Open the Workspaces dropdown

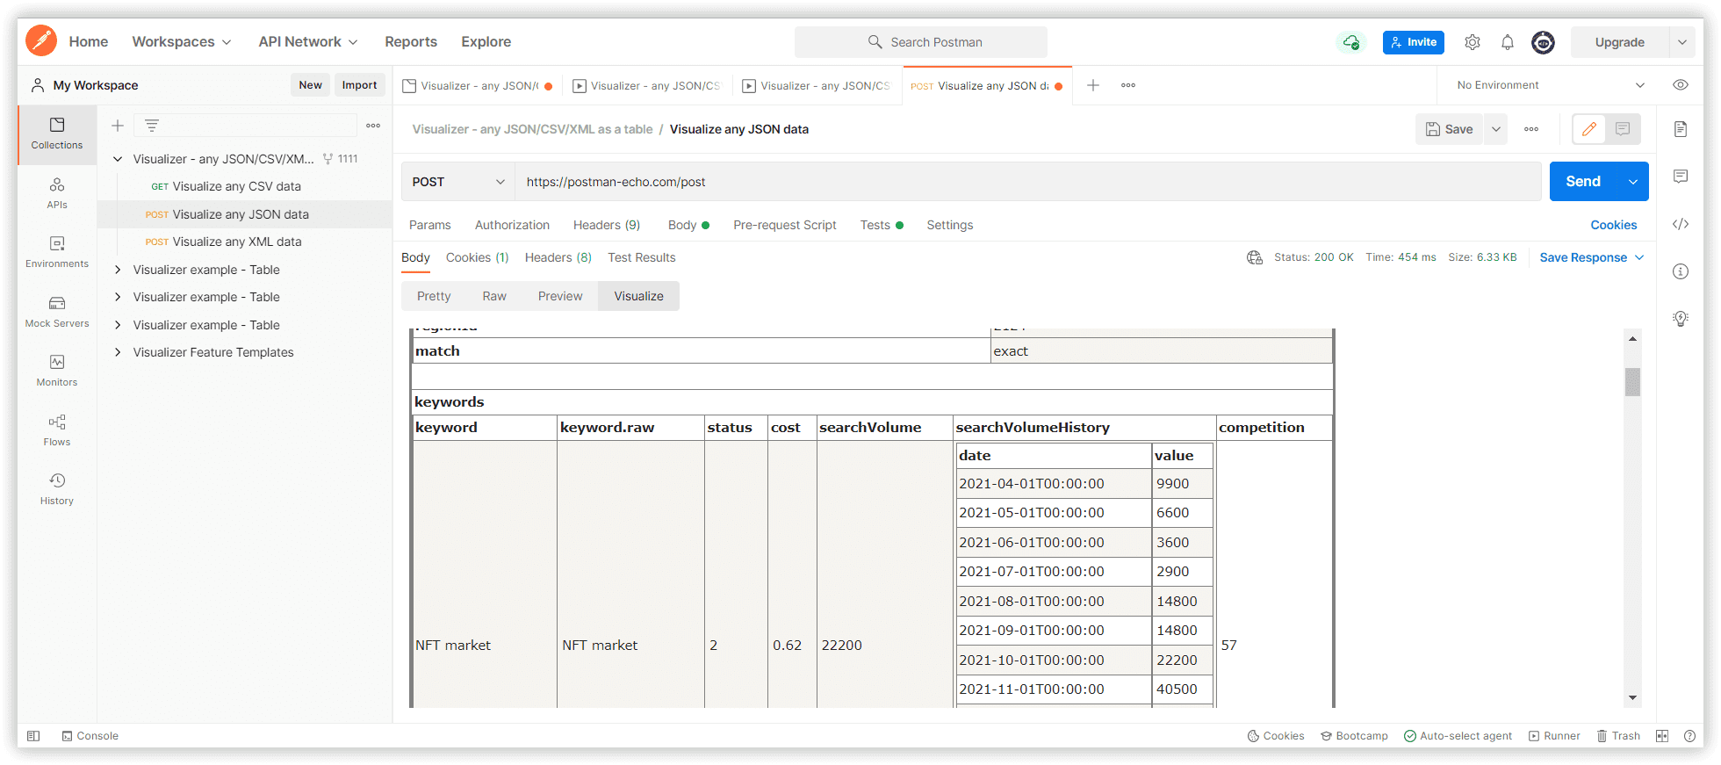(182, 41)
